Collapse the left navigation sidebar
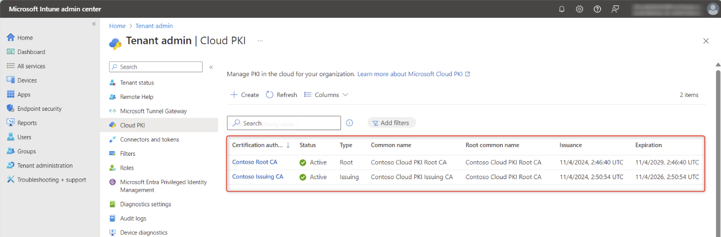This screenshot has height=237, width=721. (94, 24)
